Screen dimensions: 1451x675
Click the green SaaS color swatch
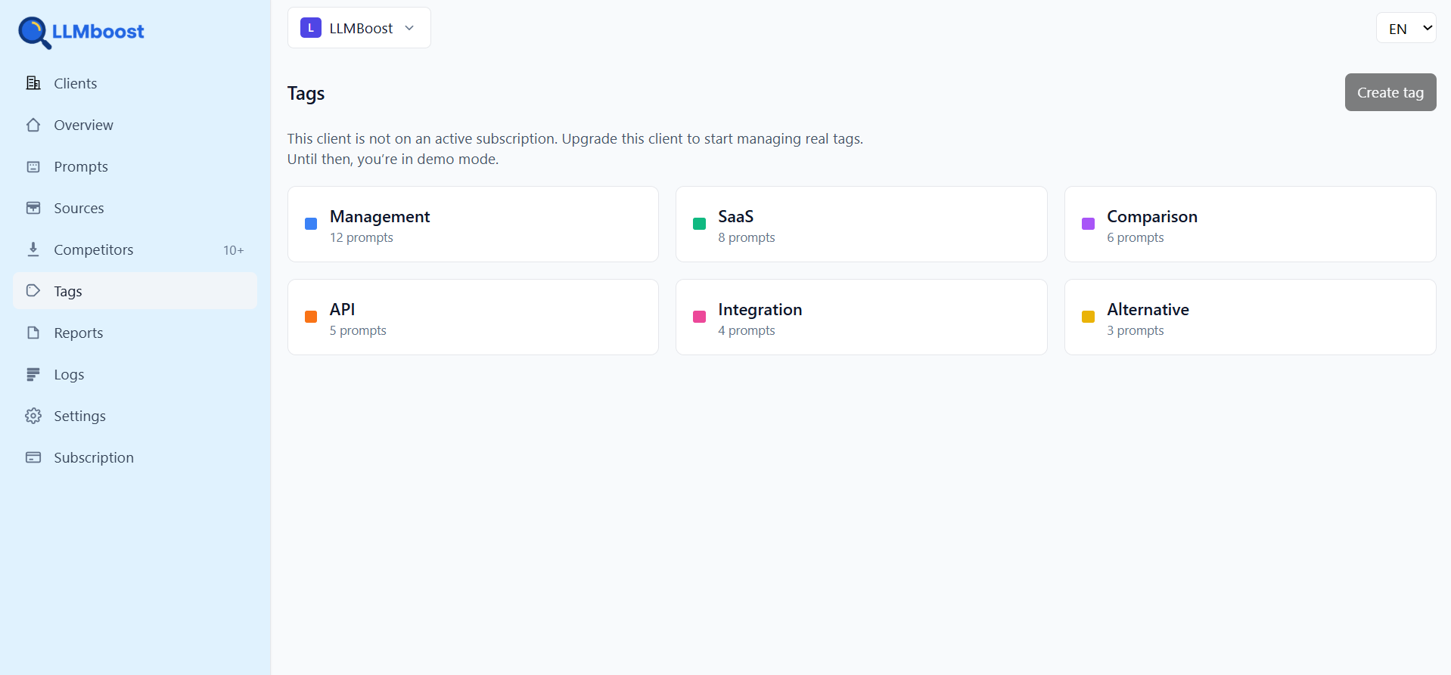pos(698,224)
